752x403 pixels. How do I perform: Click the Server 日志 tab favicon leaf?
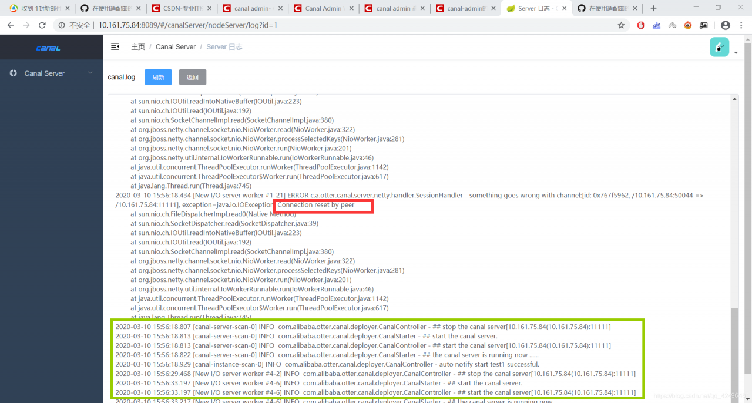point(511,9)
